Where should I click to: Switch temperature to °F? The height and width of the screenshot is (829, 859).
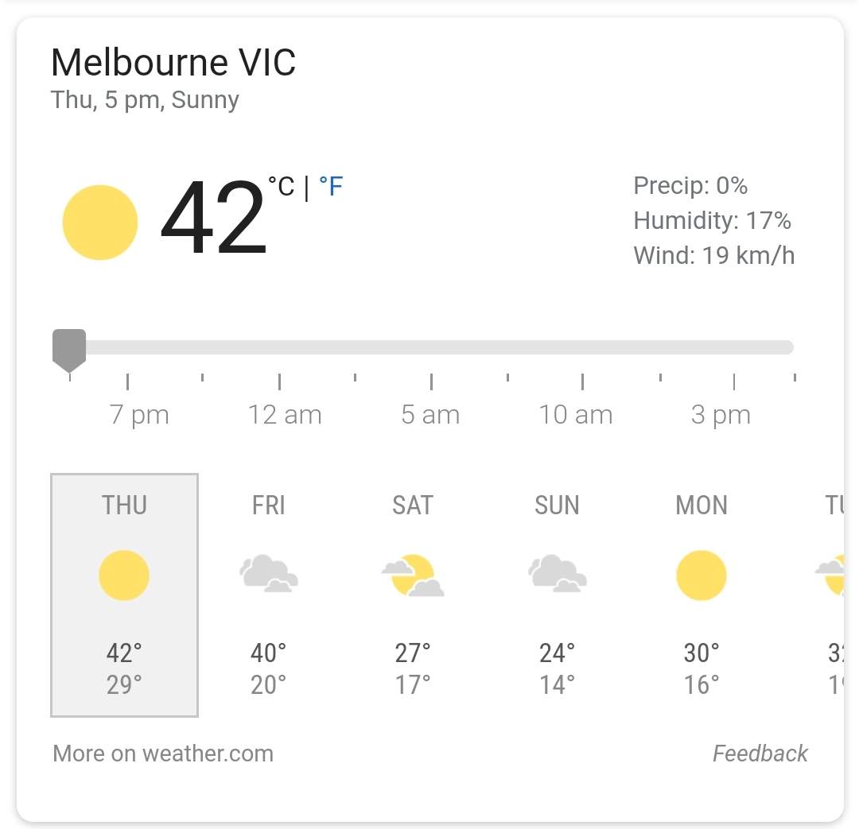tap(331, 187)
